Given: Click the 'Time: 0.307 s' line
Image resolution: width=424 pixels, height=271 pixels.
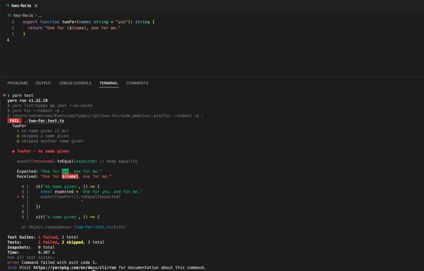Looking at the screenshot, I should (31, 252).
